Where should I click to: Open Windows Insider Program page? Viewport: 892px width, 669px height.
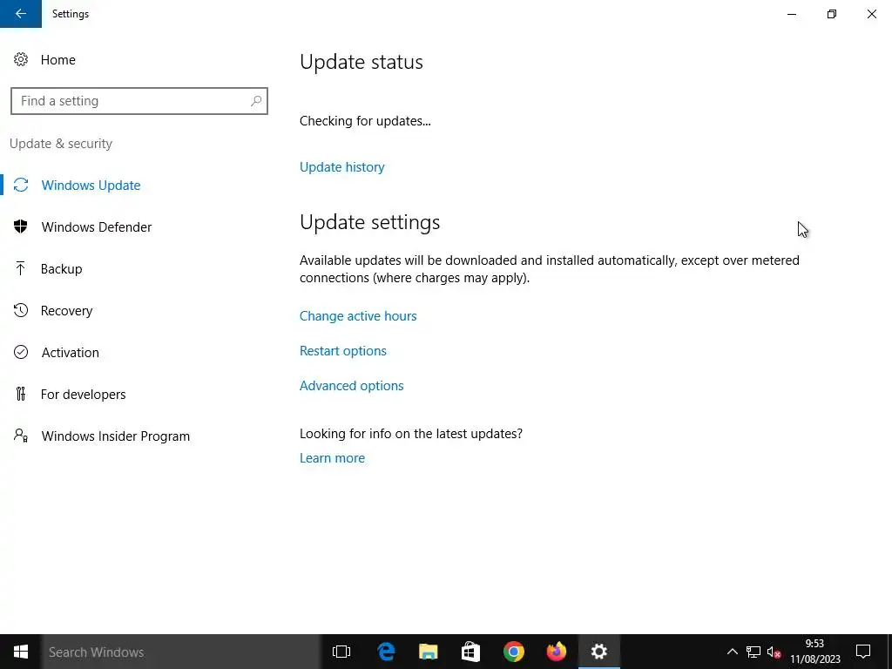tap(116, 436)
